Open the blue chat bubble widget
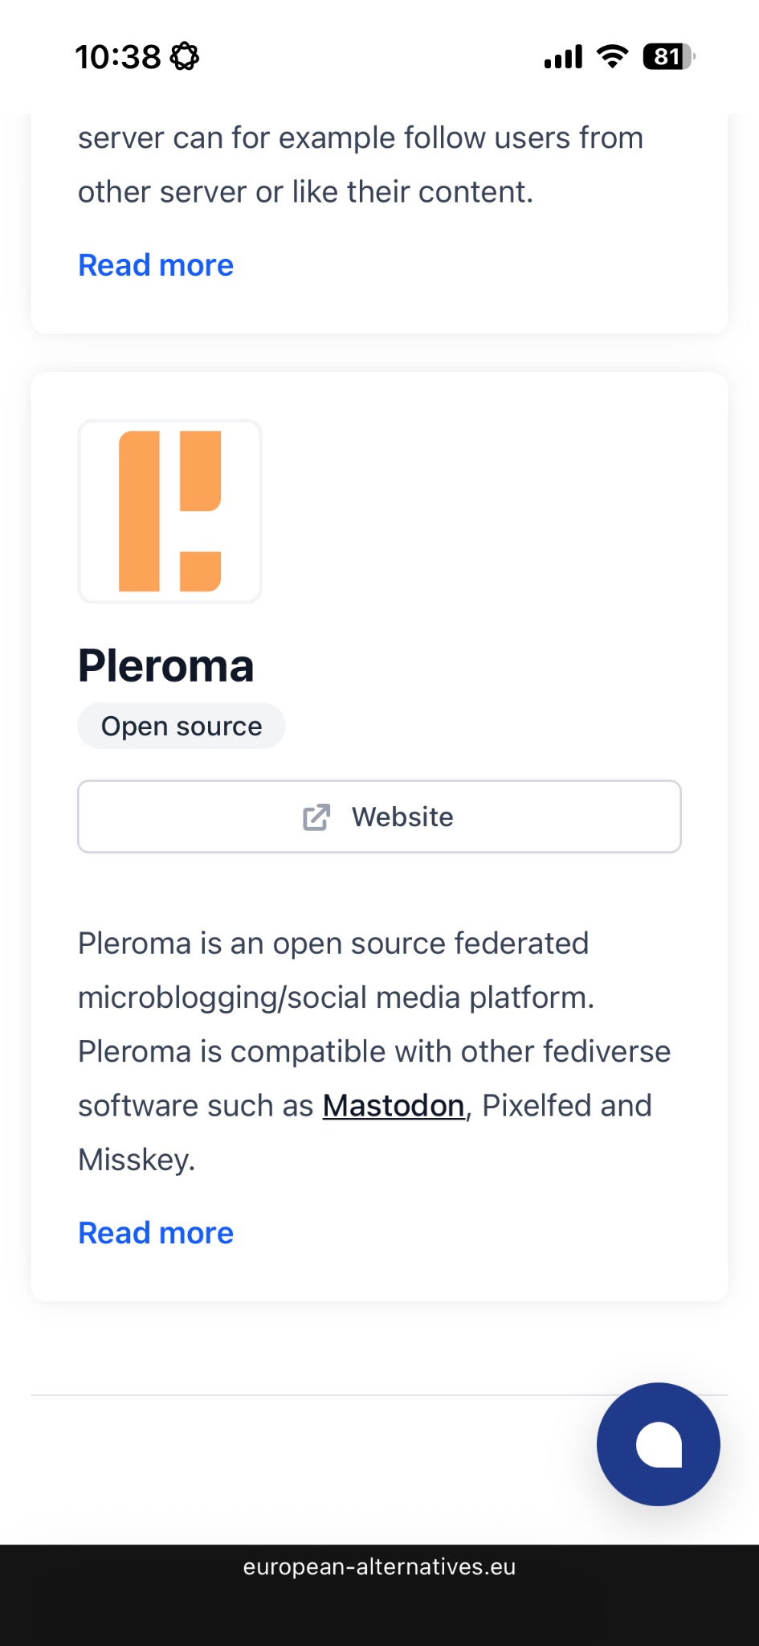759x1646 pixels. click(658, 1443)
